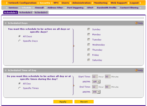
Task: Open the Start Time AM/PM dropdown
Action: click(96, 82)
